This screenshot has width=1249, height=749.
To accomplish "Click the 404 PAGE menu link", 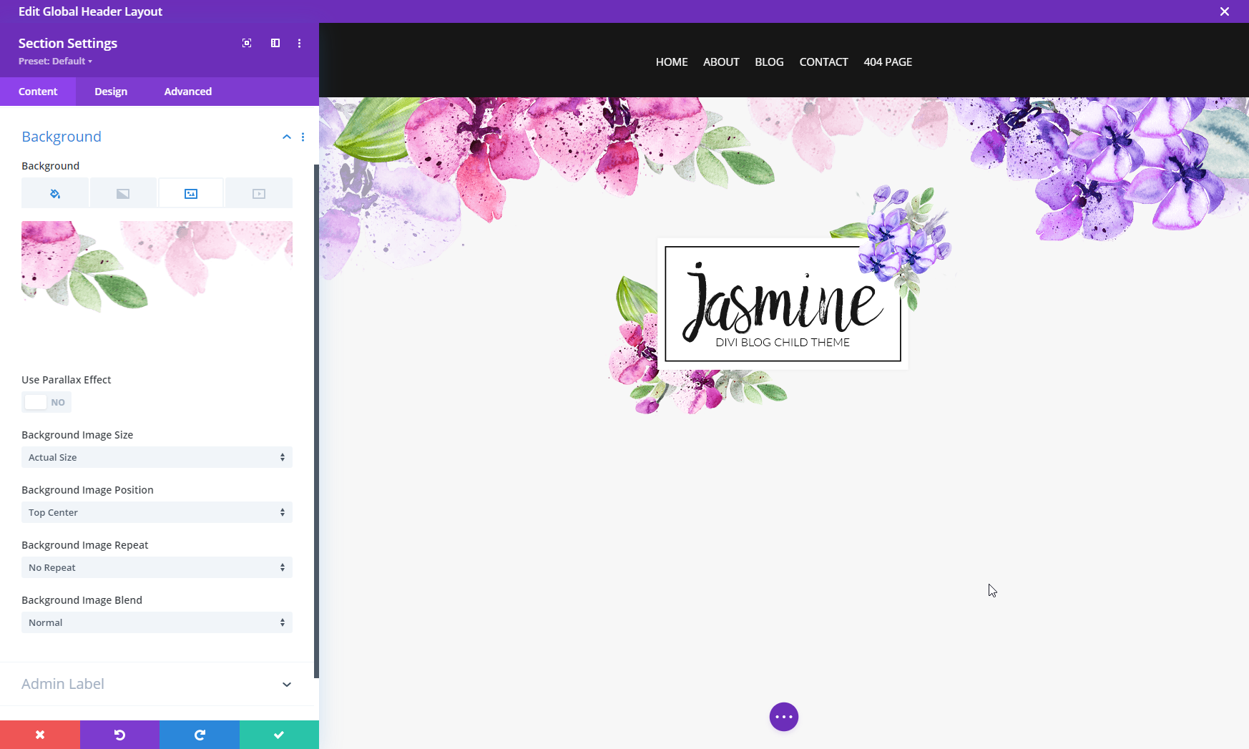I will [x=888, y=62].
